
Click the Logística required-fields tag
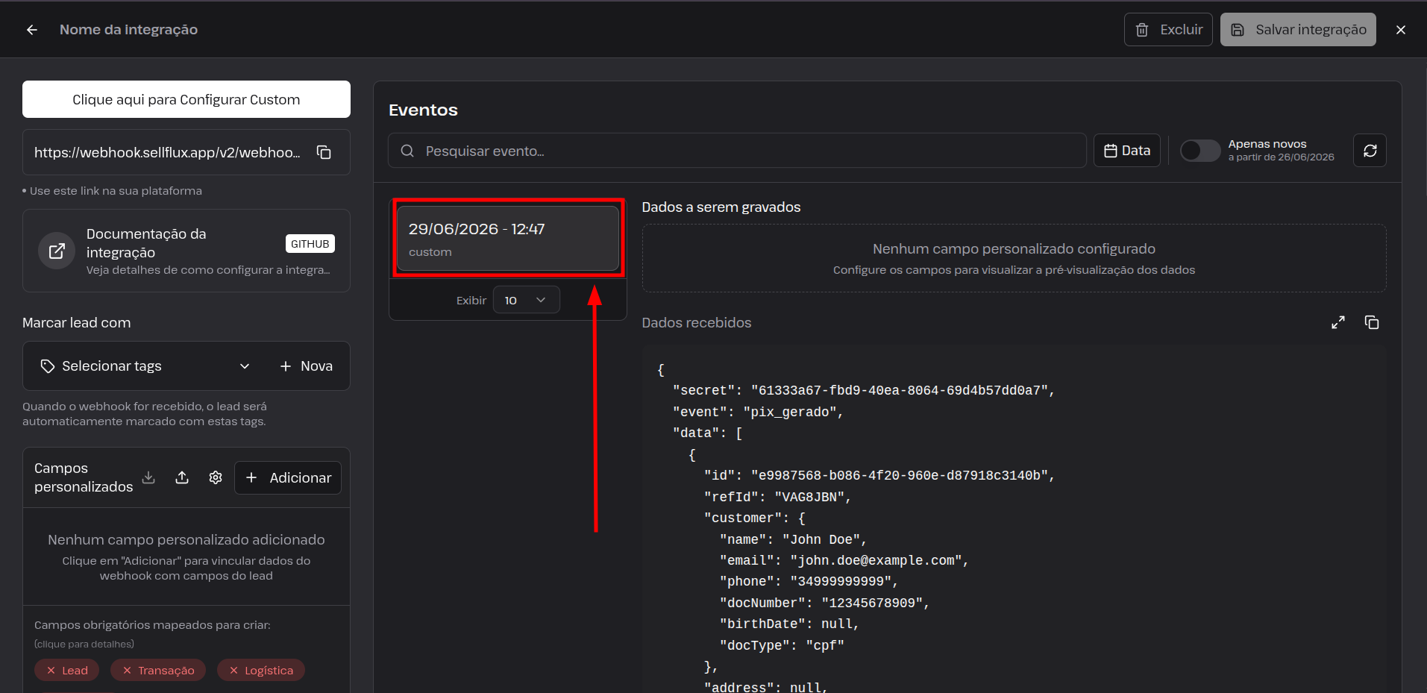pos(261,671)
